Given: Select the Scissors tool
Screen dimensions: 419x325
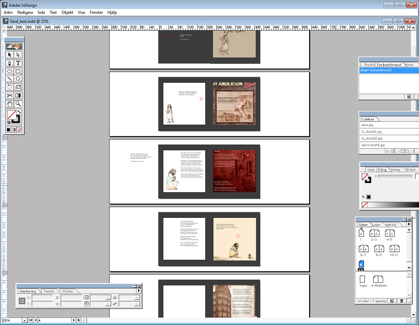Looking at the screenshot, I should click(x=10, y=95).
